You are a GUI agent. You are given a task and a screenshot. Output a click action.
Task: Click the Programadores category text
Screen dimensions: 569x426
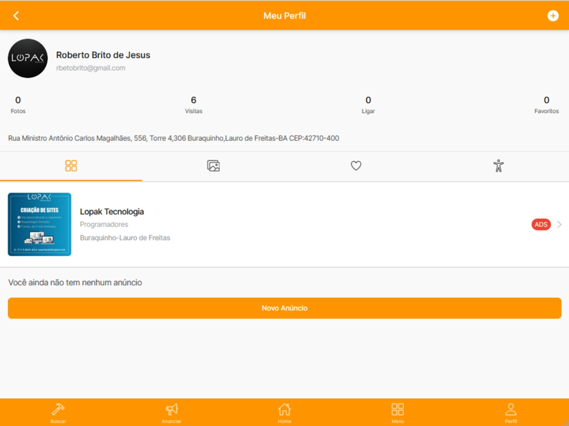[104, 224]
